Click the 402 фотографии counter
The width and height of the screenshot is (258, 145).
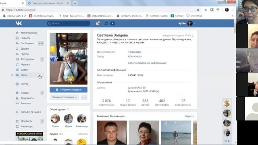click(162, 102)
